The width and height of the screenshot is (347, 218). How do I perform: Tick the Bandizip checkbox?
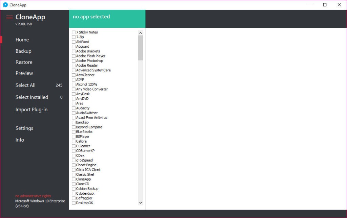74,122
